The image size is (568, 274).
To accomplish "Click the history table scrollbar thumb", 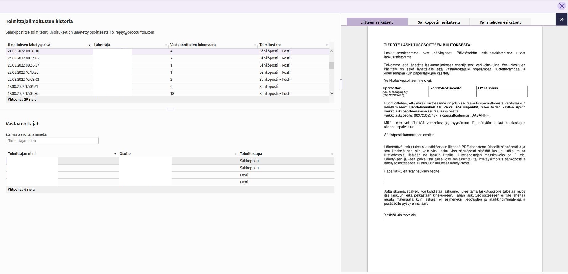I will (x=332, y=65).
